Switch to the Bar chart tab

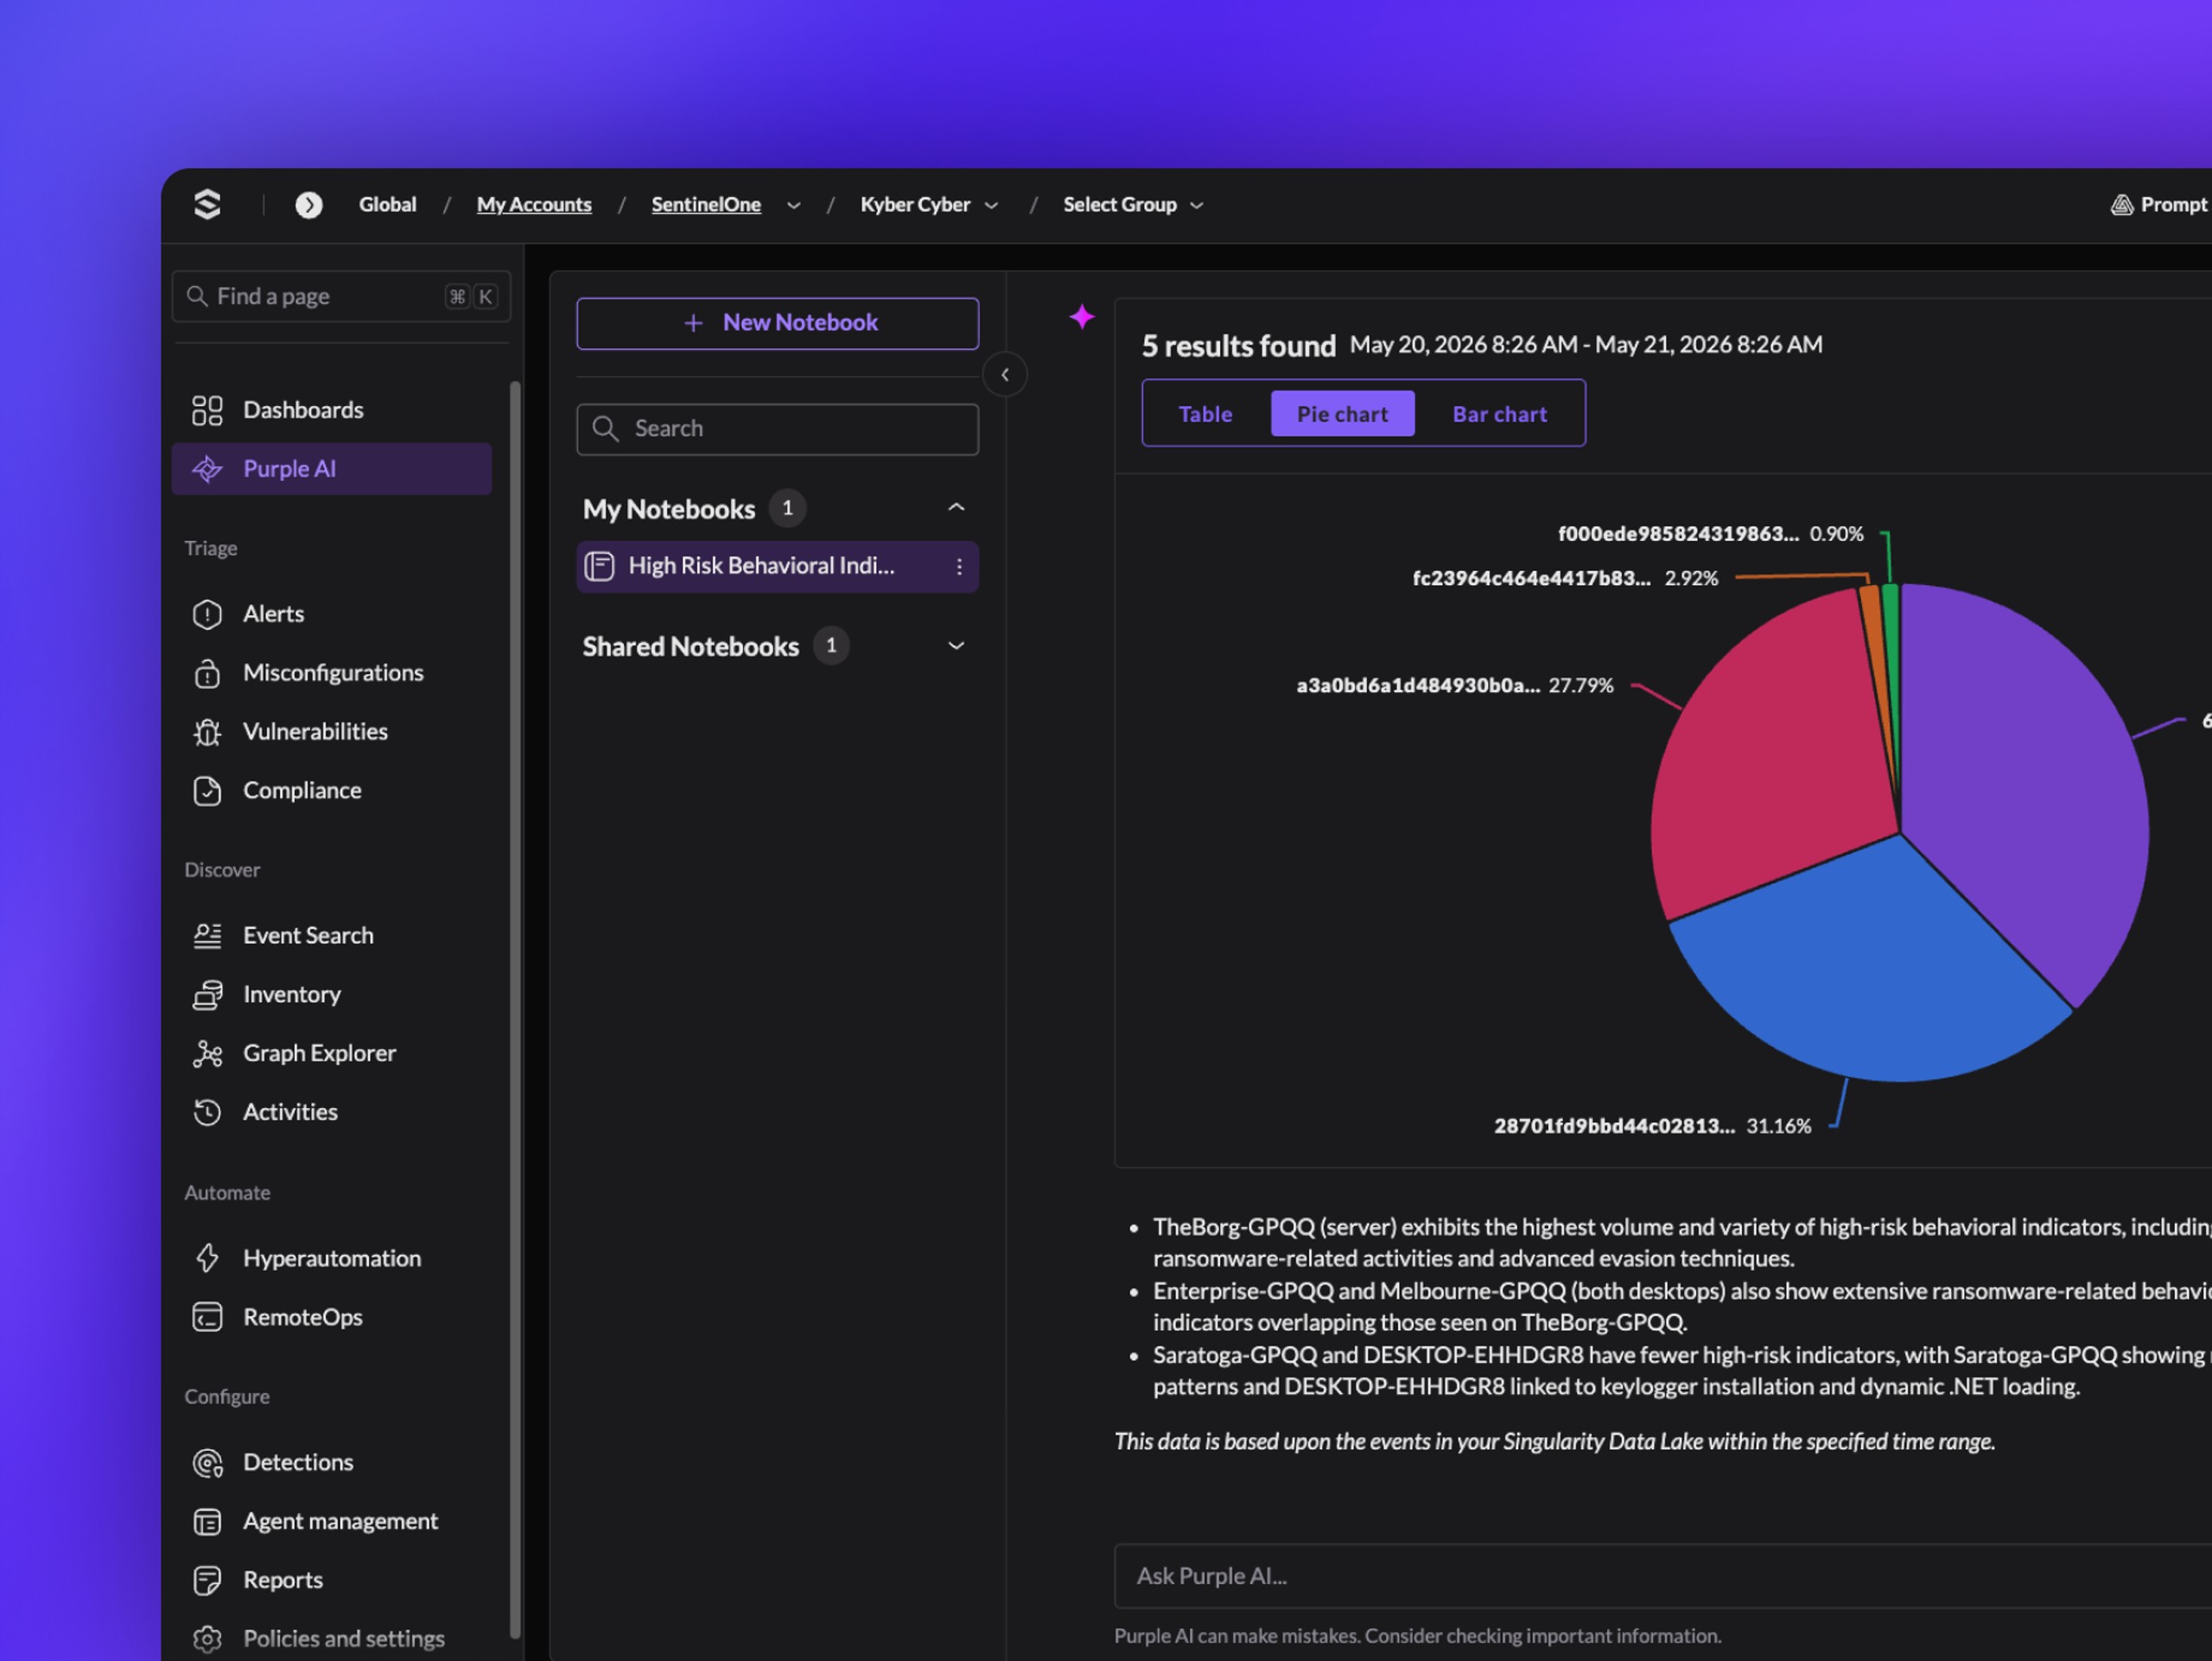coord(1499,414)
